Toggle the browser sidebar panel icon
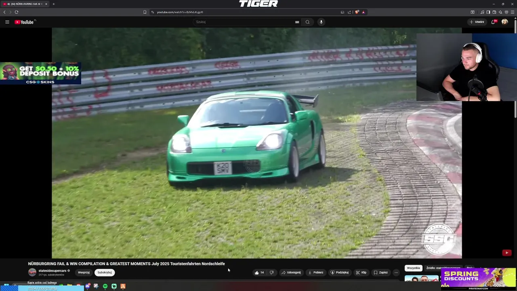This screenshot has width=517, height=291. (488, 12)
